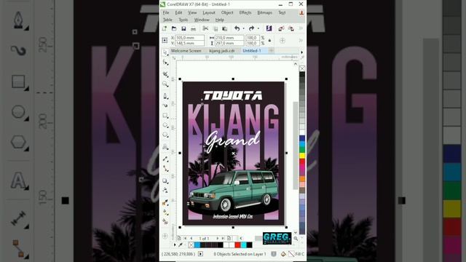Screen dimensions: 466x262
Task: Open the Effects menu
Action: point(245,13)
